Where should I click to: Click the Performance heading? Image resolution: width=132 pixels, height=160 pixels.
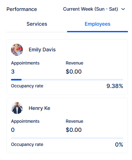22,9
